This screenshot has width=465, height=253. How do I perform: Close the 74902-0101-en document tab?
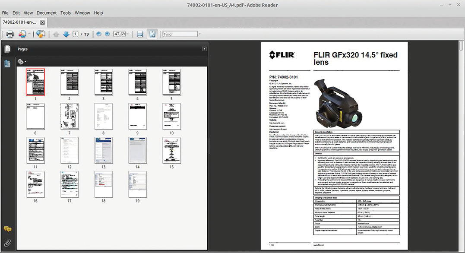42,22
